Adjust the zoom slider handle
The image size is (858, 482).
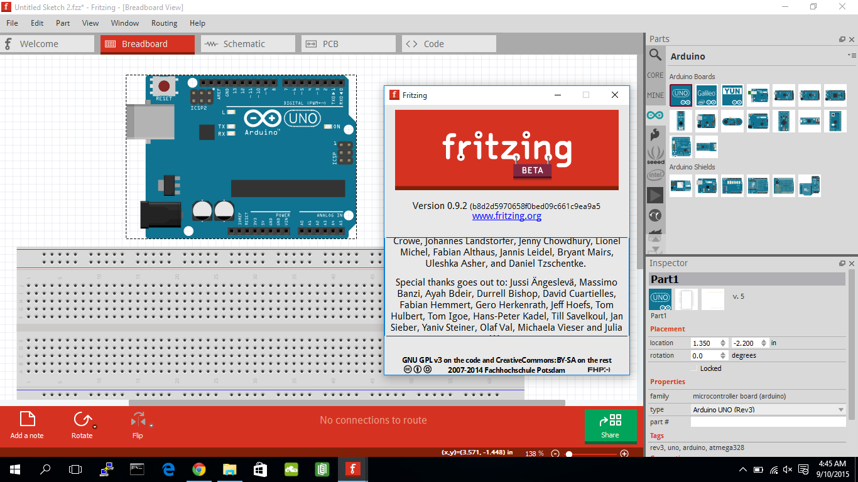point(569,453)
